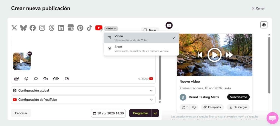Click the Brand Testing Metri channel name

point(204,97)
